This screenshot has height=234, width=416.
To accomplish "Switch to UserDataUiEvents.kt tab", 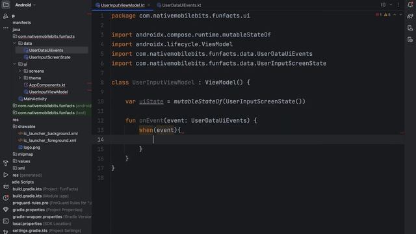I will point(179,5).
